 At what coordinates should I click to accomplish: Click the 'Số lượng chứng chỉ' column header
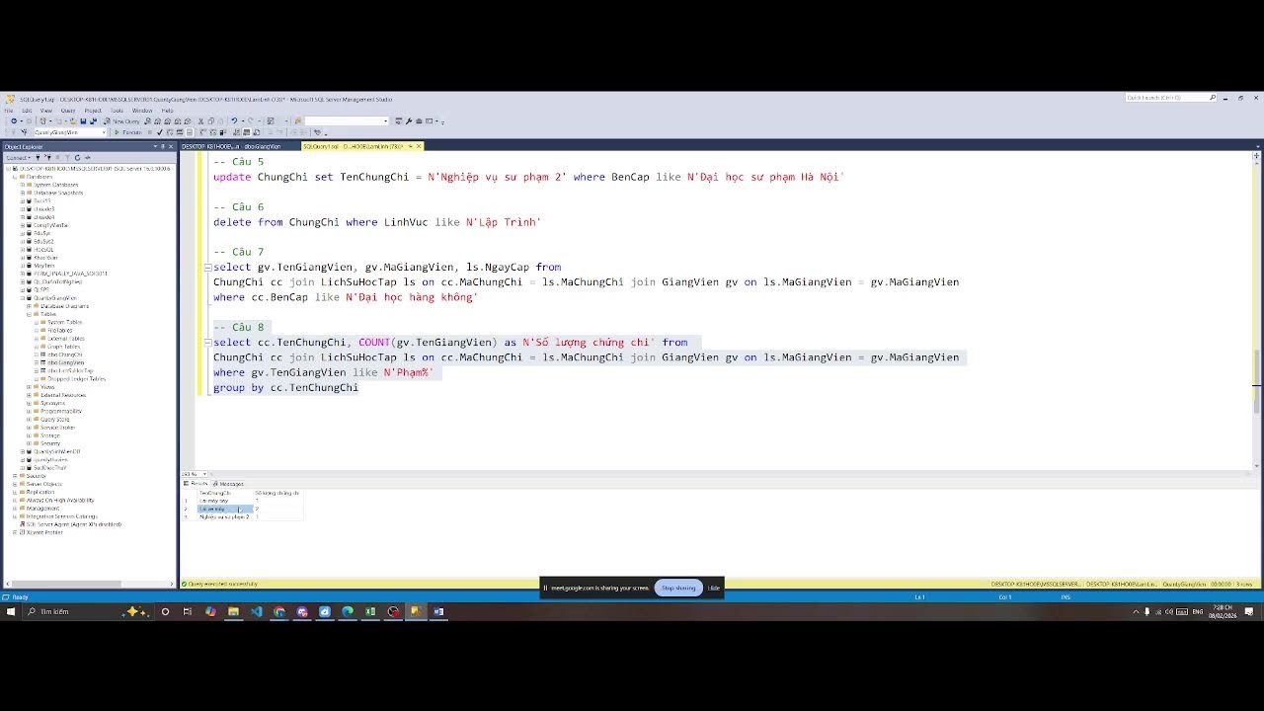(277, 493)
